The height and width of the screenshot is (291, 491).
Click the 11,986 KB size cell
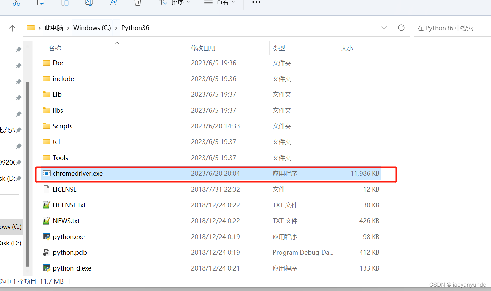click(365, 173)
